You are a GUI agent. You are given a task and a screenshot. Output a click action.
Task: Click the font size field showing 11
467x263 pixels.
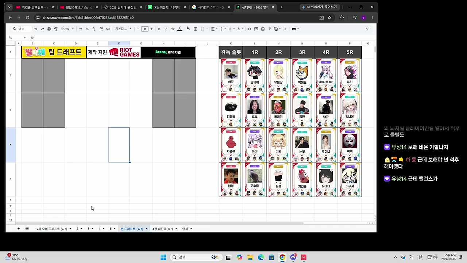145,29
